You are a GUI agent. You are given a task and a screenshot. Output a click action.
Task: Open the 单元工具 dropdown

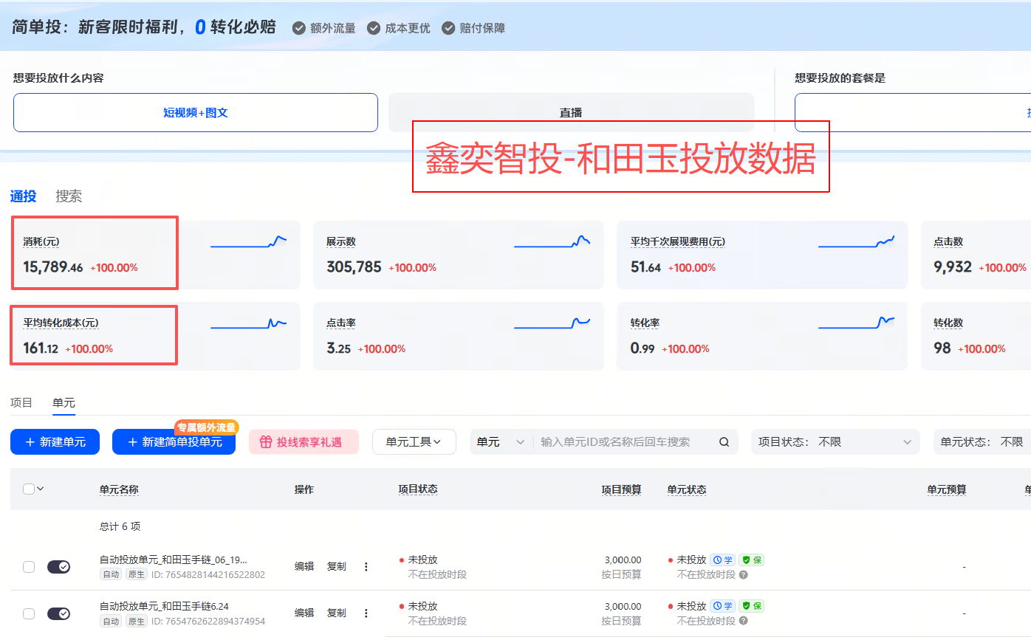[414, 442]
